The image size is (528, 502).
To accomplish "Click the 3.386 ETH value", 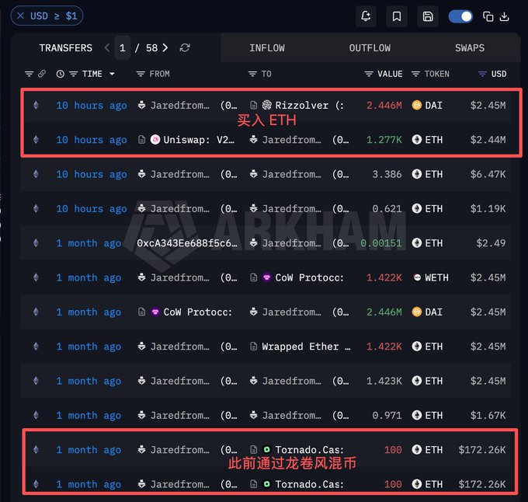I will point(387,174).
